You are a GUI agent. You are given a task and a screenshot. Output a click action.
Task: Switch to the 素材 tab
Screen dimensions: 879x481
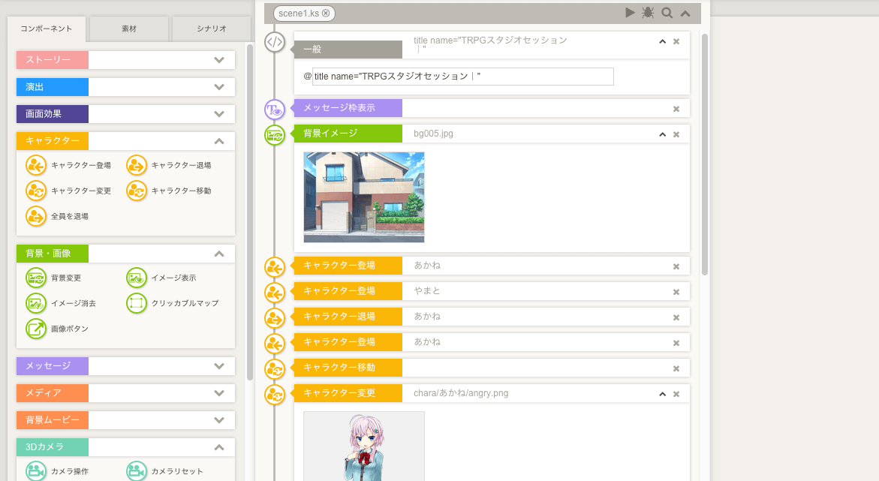(x=128, y=29)
